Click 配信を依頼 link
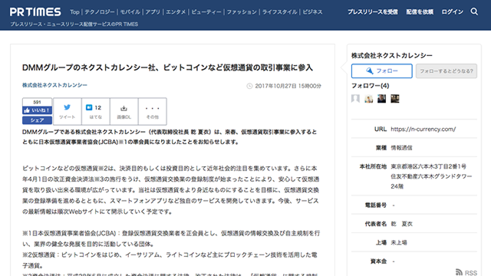The width and height of the screenshot is (491, 276). pos(420,12)
